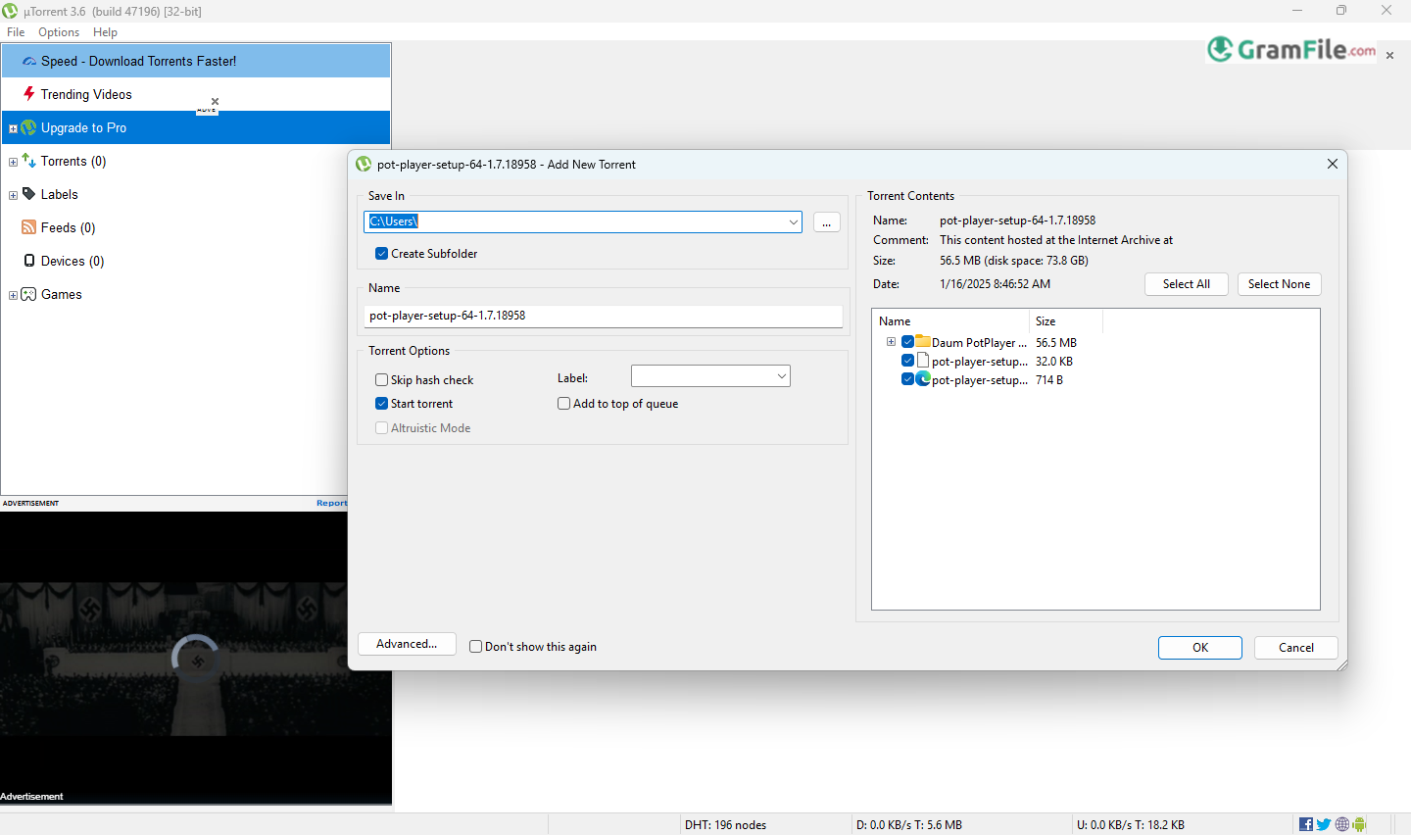1411x835 pixels.
Task: Select Speed - Download Torrents Faster! row
Action: tap(196, 61)
